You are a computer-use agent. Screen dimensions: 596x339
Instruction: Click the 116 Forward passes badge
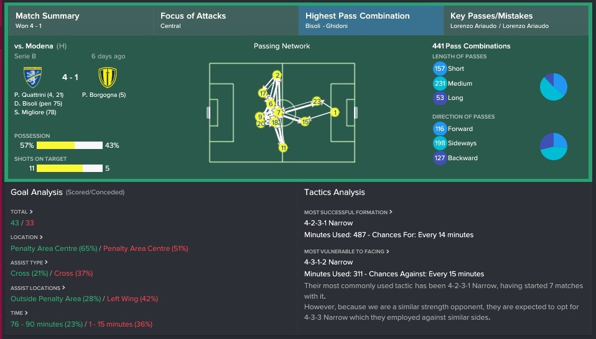439,129
